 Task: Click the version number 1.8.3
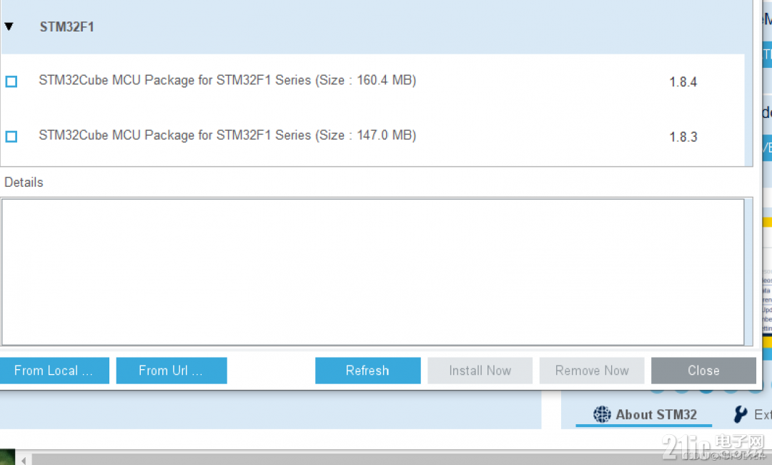pyautogui.click(x=683, y=137)
